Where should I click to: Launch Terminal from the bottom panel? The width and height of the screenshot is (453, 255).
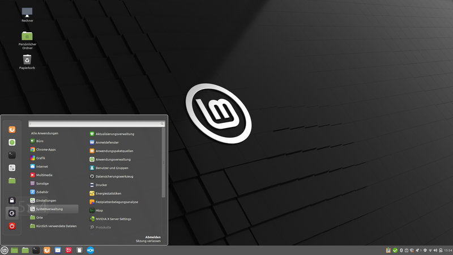click(x=36, y=250)
